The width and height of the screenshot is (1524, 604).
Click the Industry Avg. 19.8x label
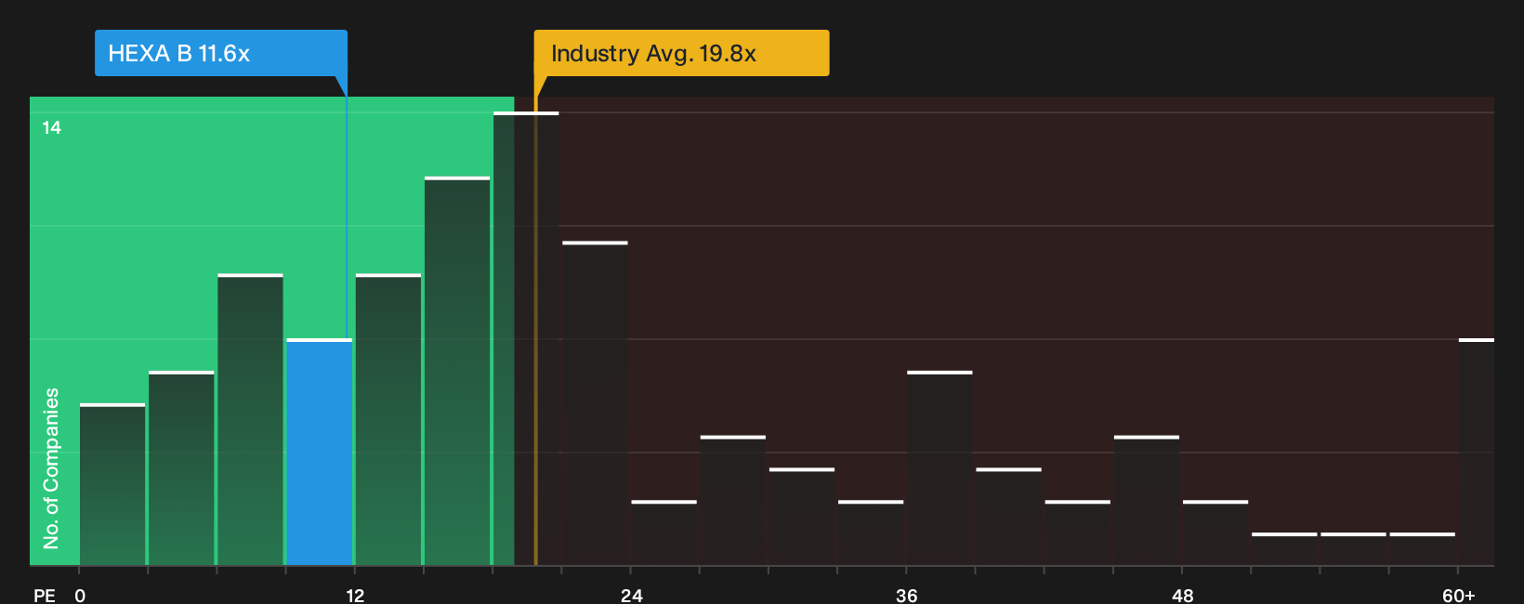tap(681, 53)
